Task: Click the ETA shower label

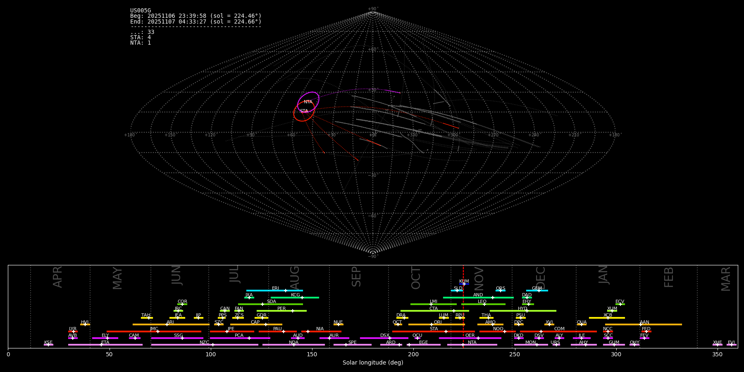Action: point(105,343)
